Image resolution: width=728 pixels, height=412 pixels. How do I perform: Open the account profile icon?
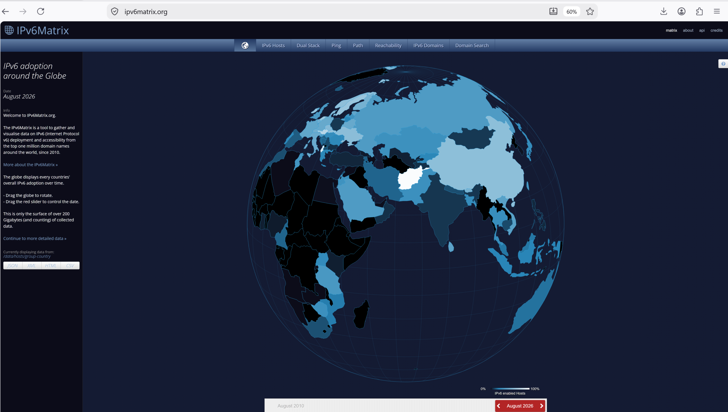coord(681,11)
